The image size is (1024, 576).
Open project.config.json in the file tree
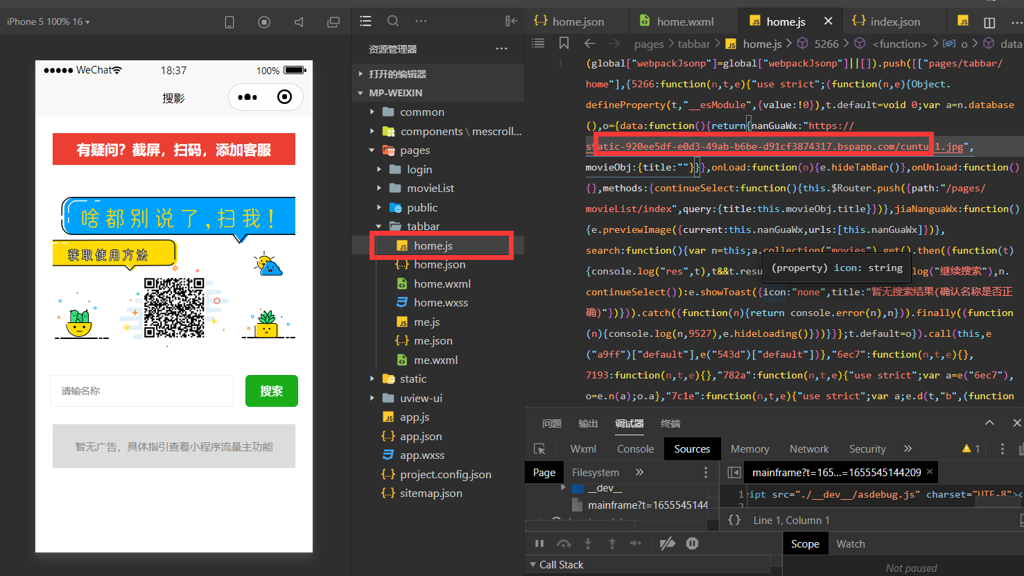click(445, 475)
